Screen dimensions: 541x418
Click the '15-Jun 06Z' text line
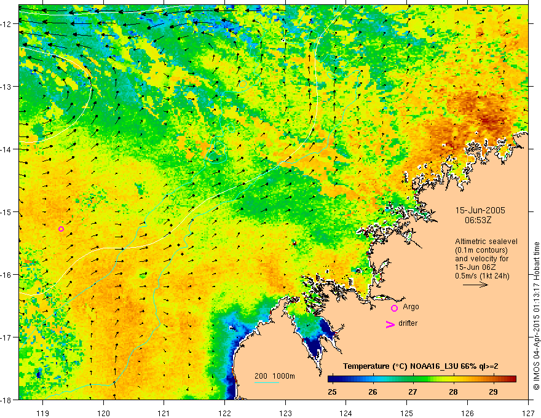coord(474,267)
